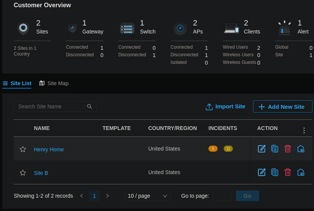Focus the Search Site Name field

[51, 106]
